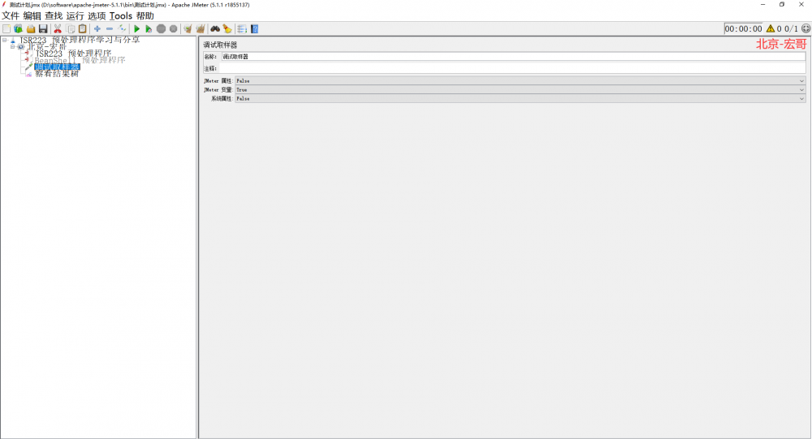The width and height of the screenshot is (812, 439).
Task: Click the New test plan icon
Action: [6, 29]
